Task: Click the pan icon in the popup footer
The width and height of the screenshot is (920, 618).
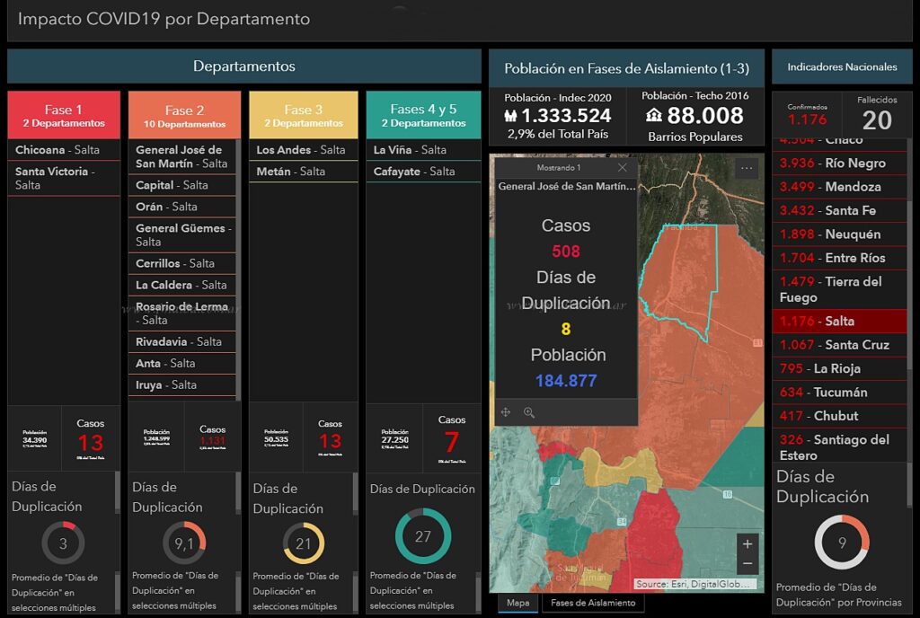Action: click(506, 412)
